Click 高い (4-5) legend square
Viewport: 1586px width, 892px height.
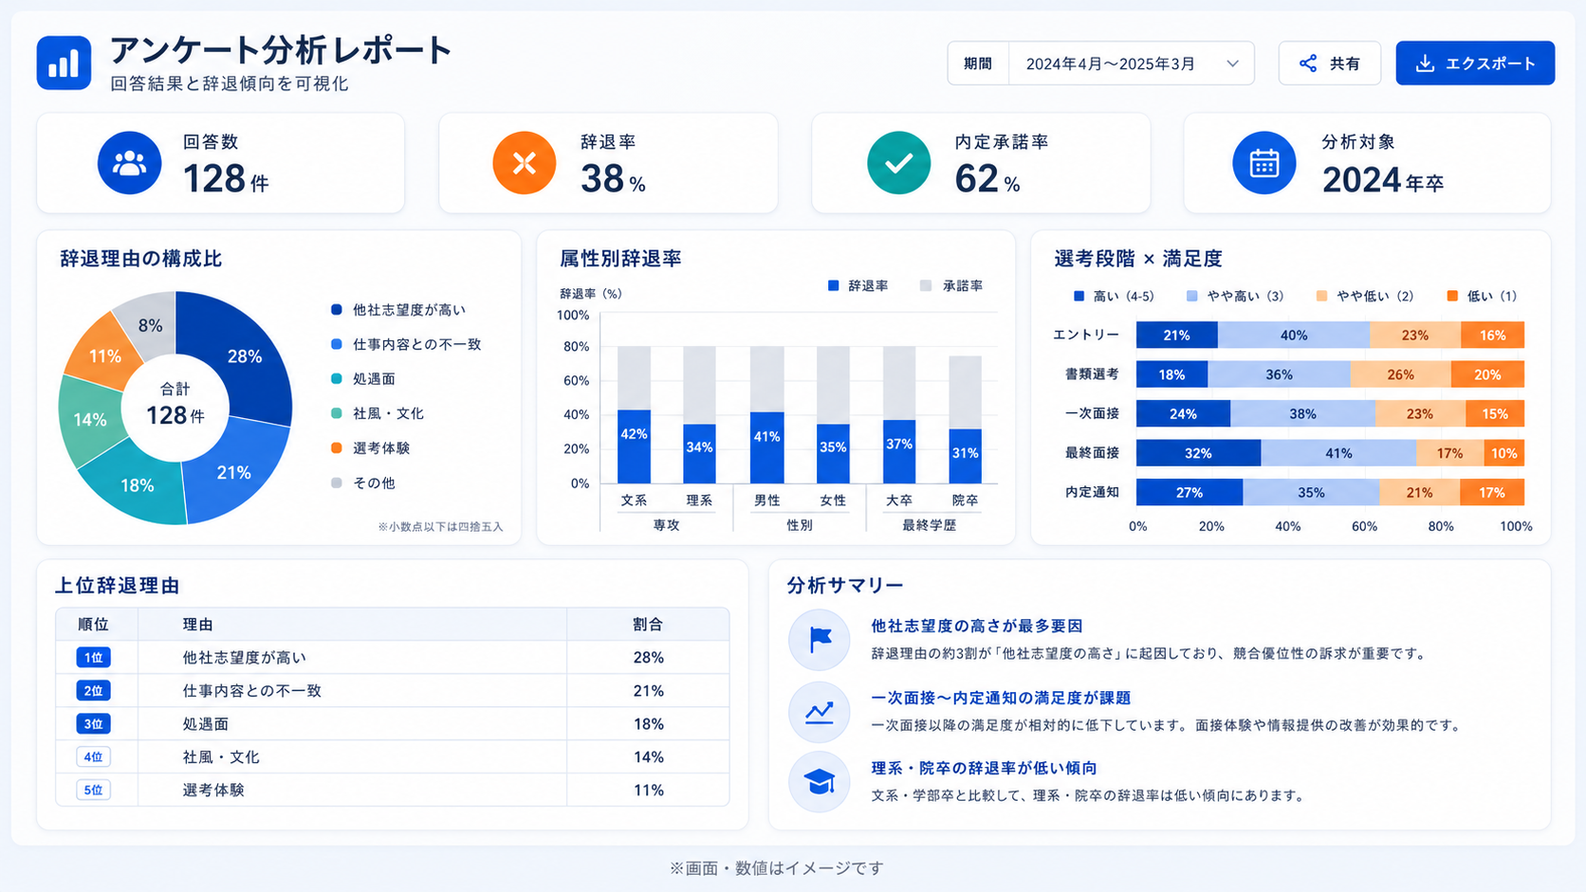point(1079,296)
